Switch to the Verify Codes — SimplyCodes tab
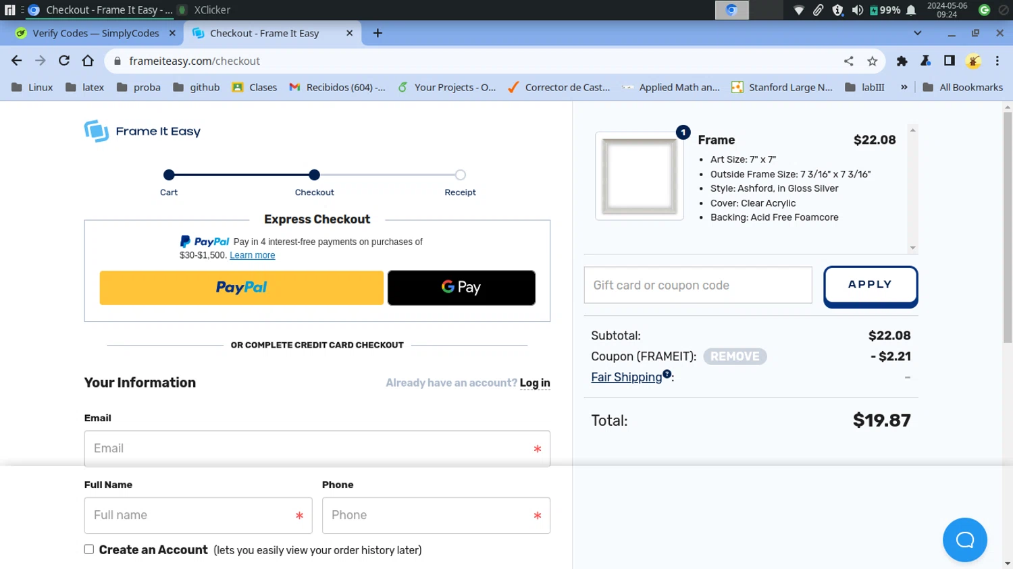Image resolution: width=1013 pixels, height=569 pixels. coord(96,33)
